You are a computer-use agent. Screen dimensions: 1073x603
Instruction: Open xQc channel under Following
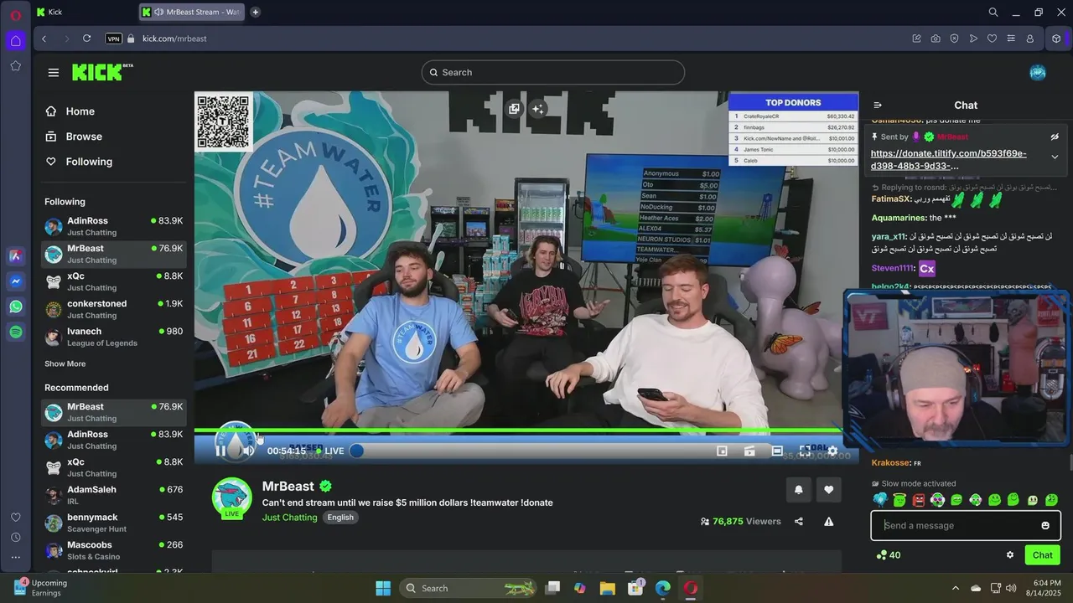(114, 281)
